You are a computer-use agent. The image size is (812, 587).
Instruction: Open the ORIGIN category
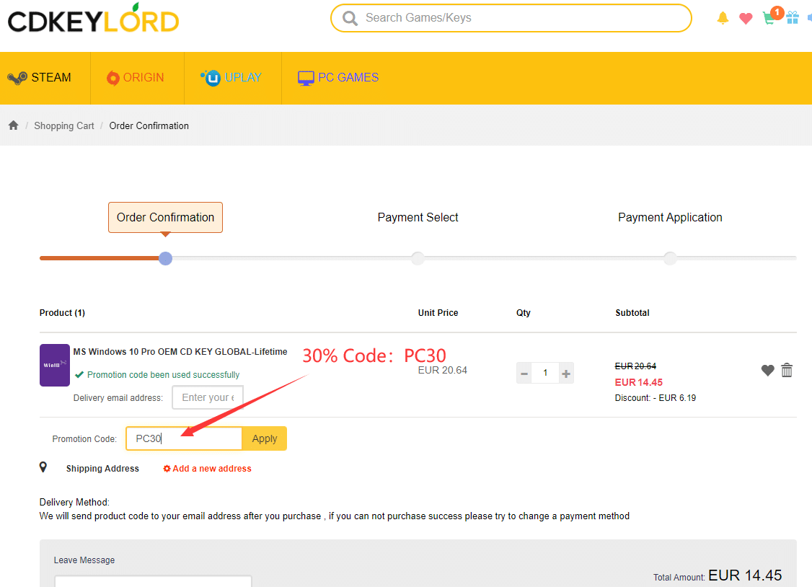[135, 78]
